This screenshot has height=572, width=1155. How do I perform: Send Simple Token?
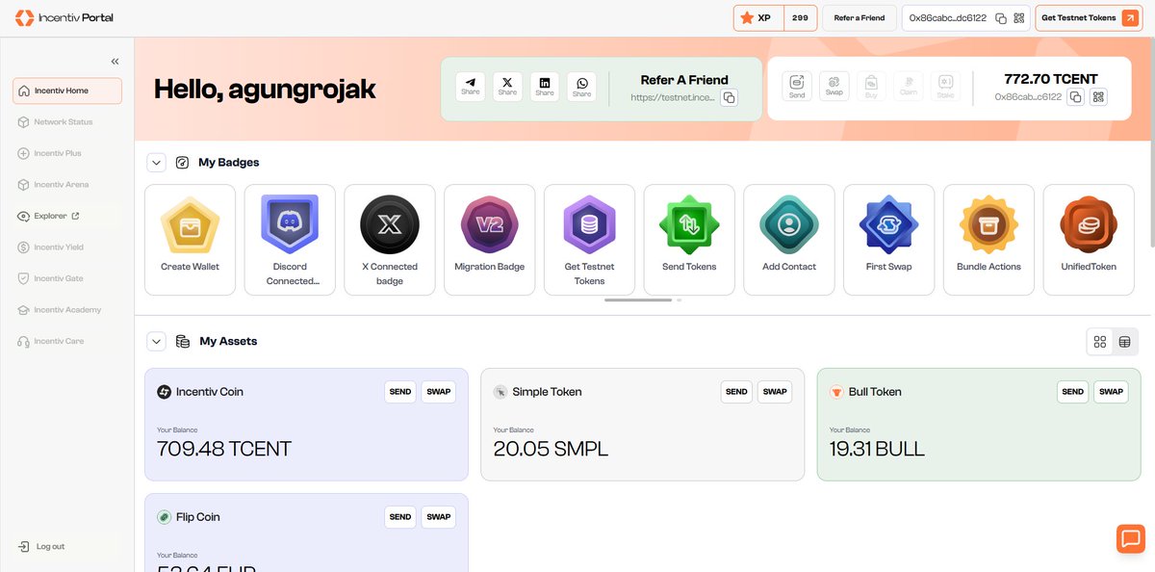pyautogui.click(x=737, y=392)
